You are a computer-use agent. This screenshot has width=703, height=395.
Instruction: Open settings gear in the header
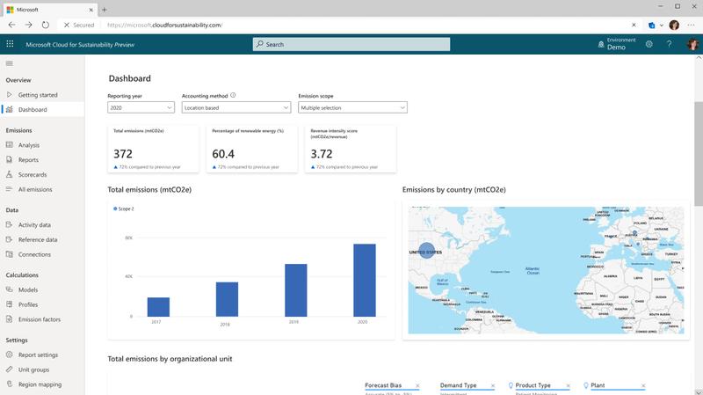click(649, 44)
